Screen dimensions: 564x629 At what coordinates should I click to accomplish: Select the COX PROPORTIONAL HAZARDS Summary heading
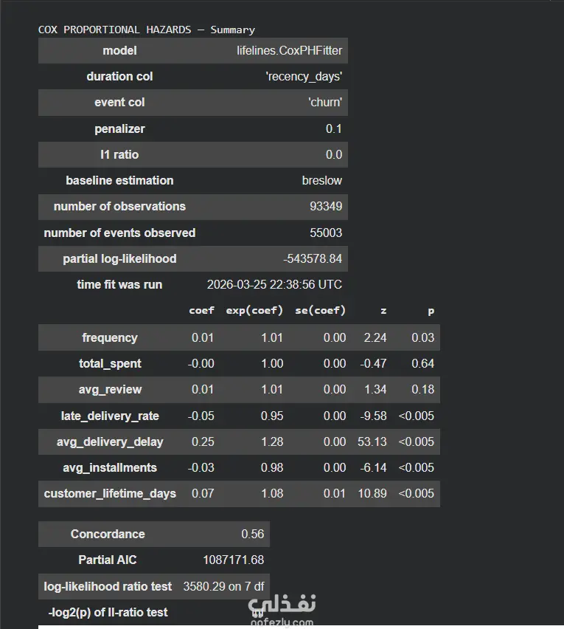(146, 30)
